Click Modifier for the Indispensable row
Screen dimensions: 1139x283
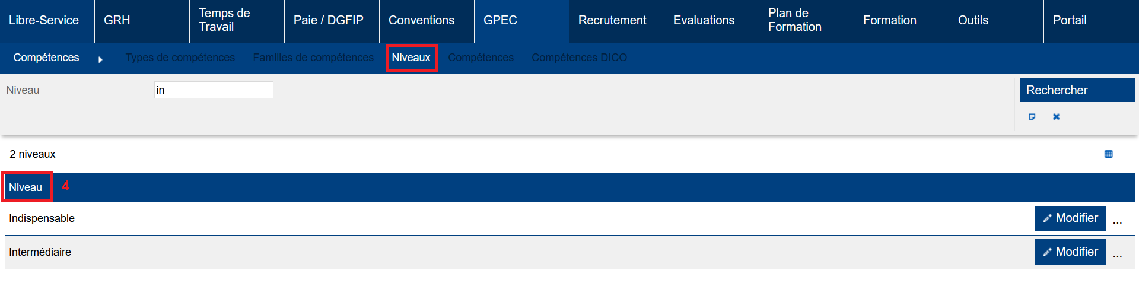click(1070, 218)
